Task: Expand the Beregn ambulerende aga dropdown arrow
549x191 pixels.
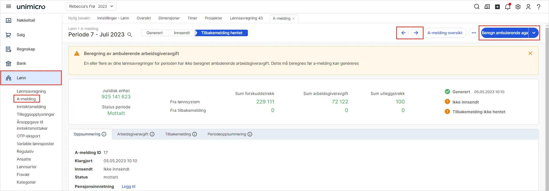Action: (x=534, y=33)
